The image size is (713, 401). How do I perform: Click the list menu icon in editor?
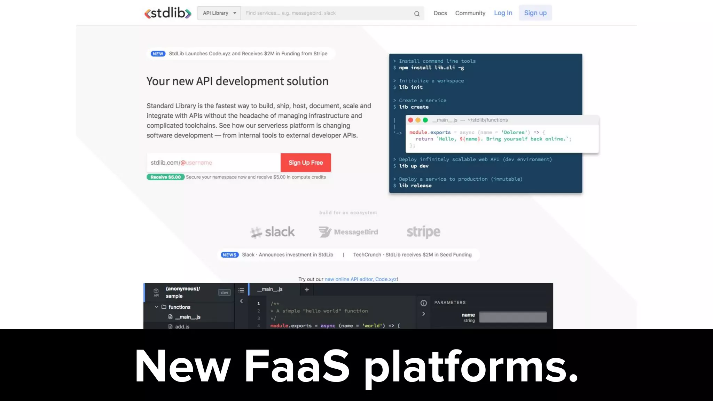click(x=241, y=290)
